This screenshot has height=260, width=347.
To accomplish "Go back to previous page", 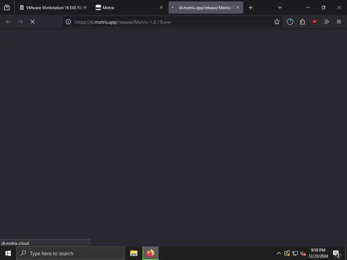I will click(8, 22).
